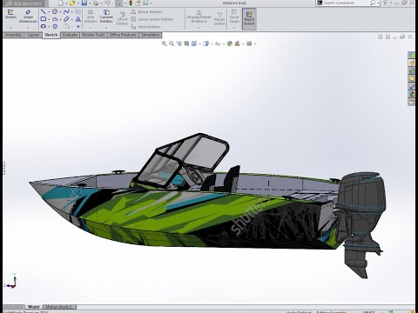Click the Section View icon

click(186, 43)
